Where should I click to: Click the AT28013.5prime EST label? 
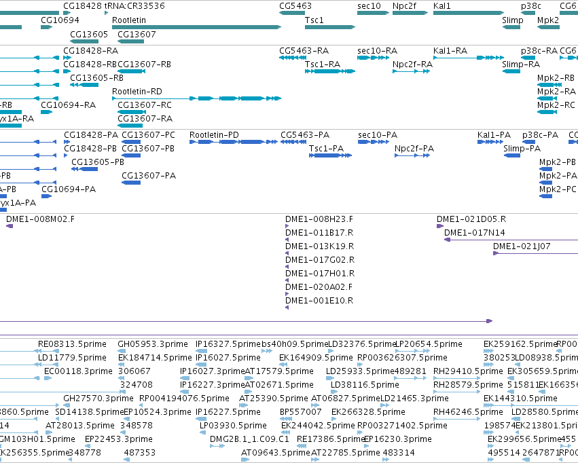[80, 426]
